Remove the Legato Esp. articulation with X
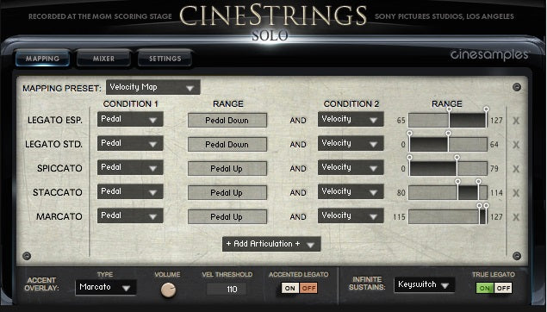 point(516,121)
